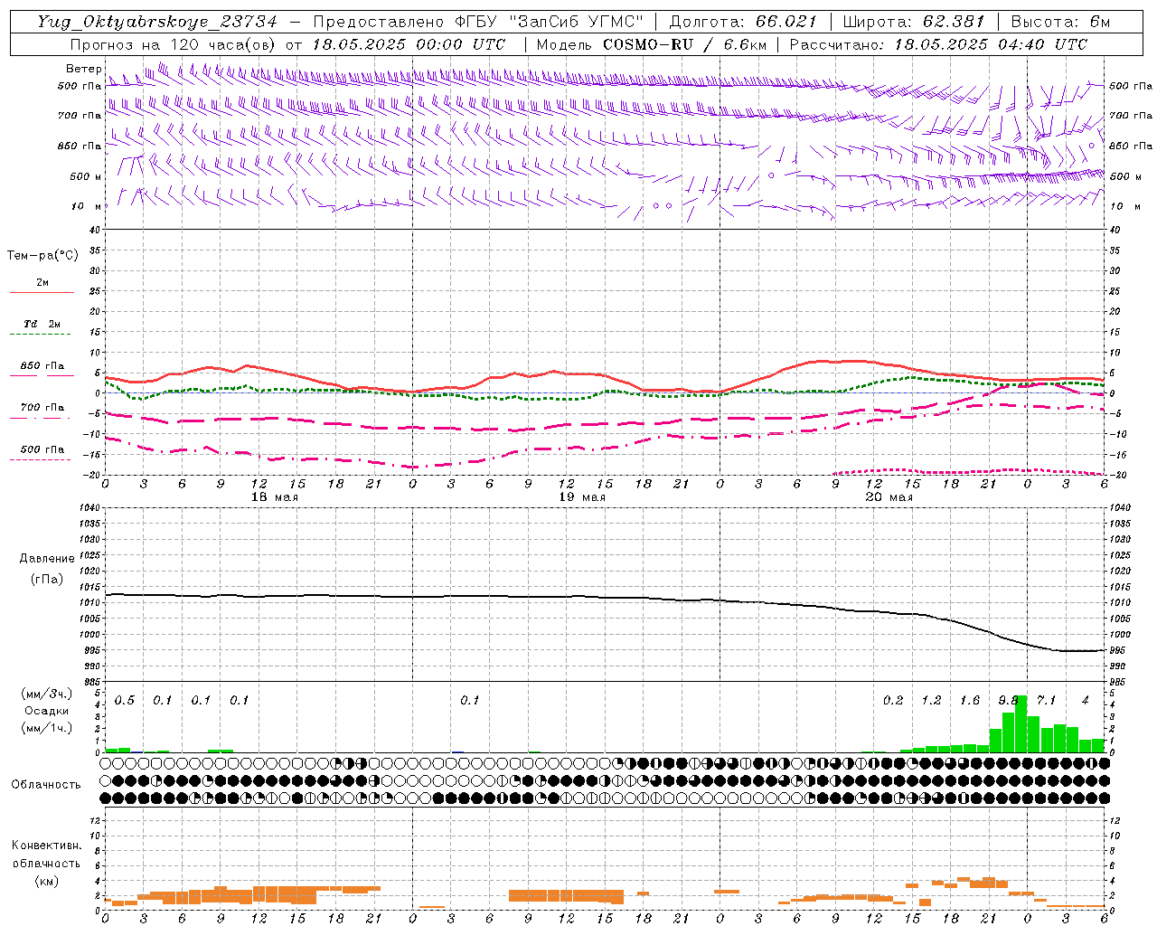Select the 1.2 precipitation total value
Image resolution: width=1157 pixels, height=926 pixels.
click(931, 701)
